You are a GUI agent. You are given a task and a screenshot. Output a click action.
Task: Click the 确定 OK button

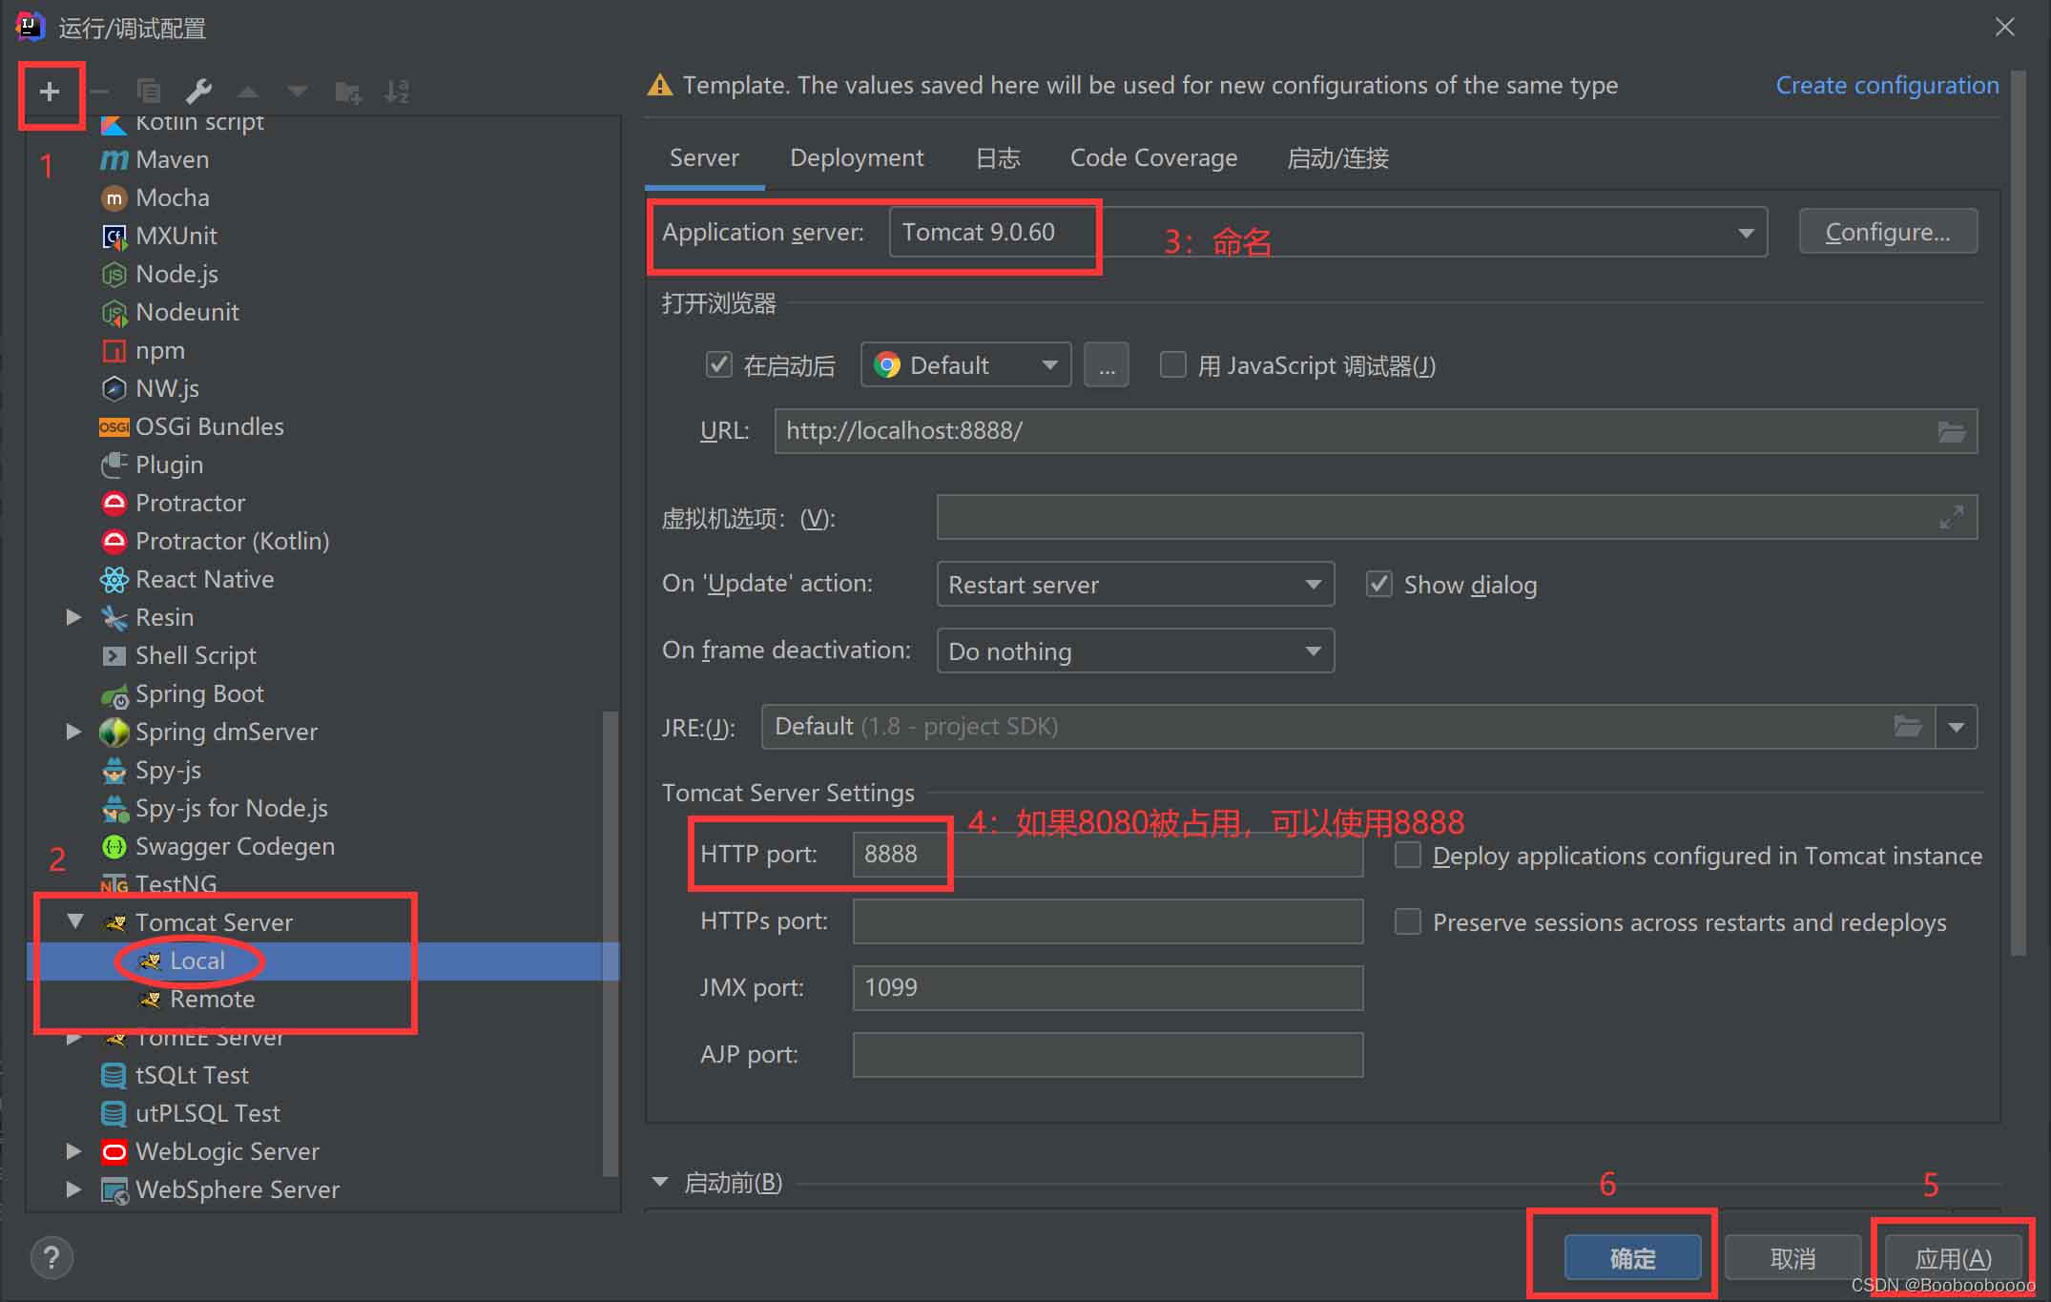pyautogui.click(x=1632, y=1258)
